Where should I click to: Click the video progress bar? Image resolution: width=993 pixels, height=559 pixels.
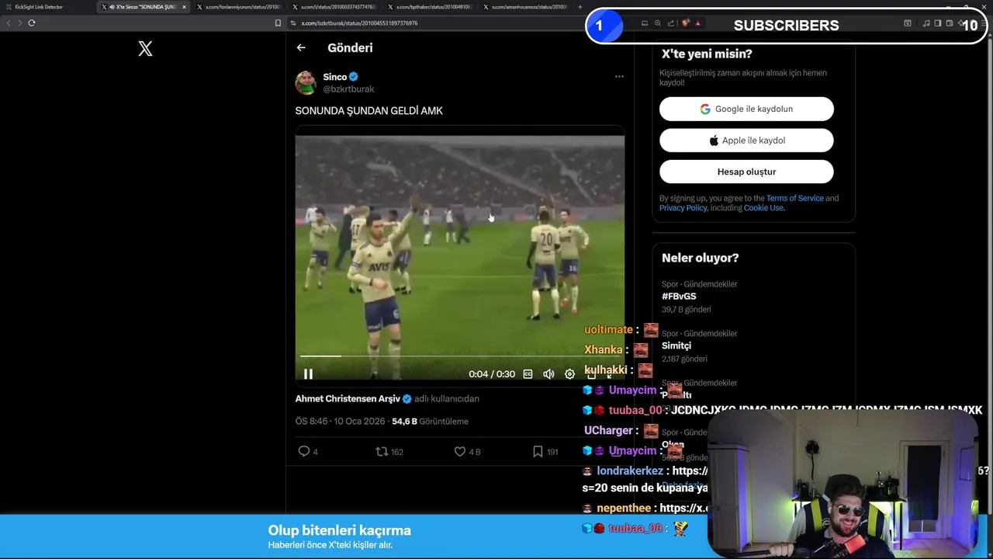pos(459,356)
